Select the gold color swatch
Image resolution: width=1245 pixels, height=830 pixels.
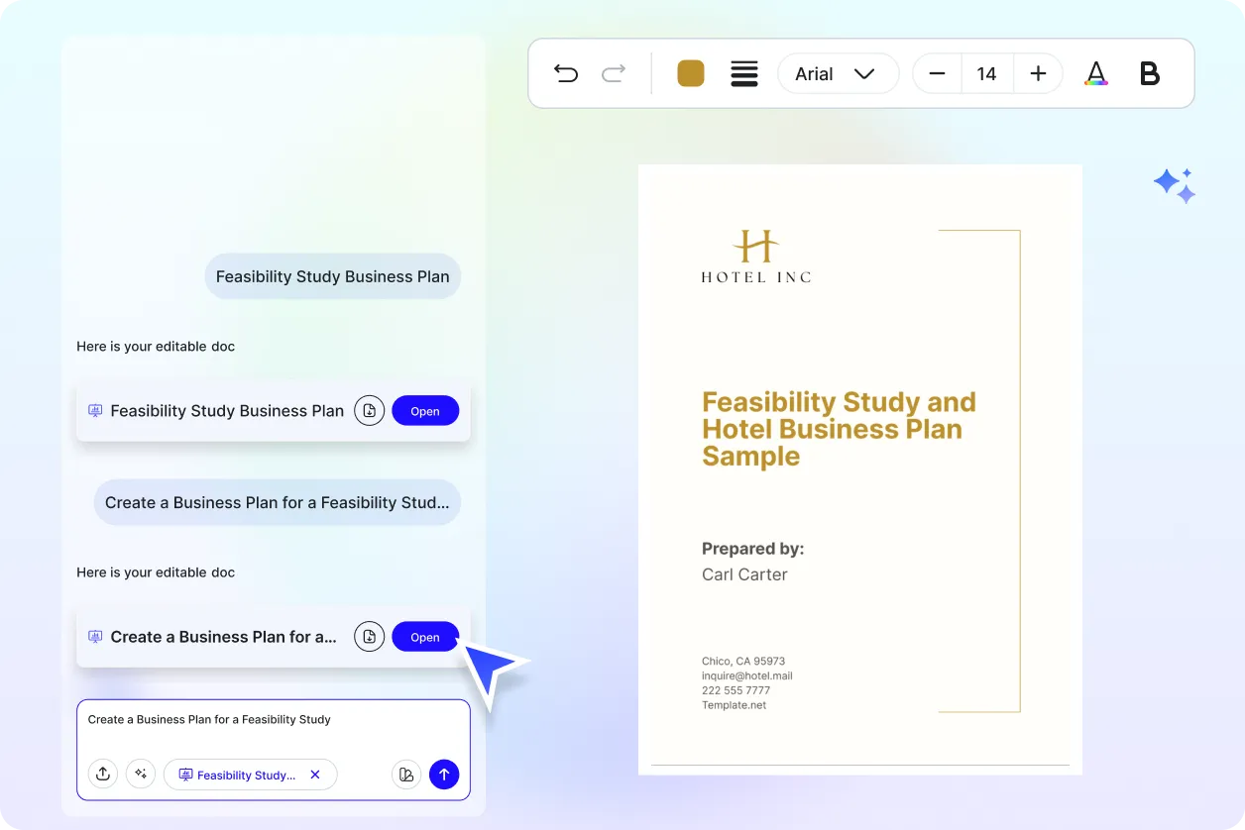[690, 72]
